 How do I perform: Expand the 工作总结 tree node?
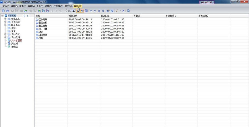tap(6, 22)
